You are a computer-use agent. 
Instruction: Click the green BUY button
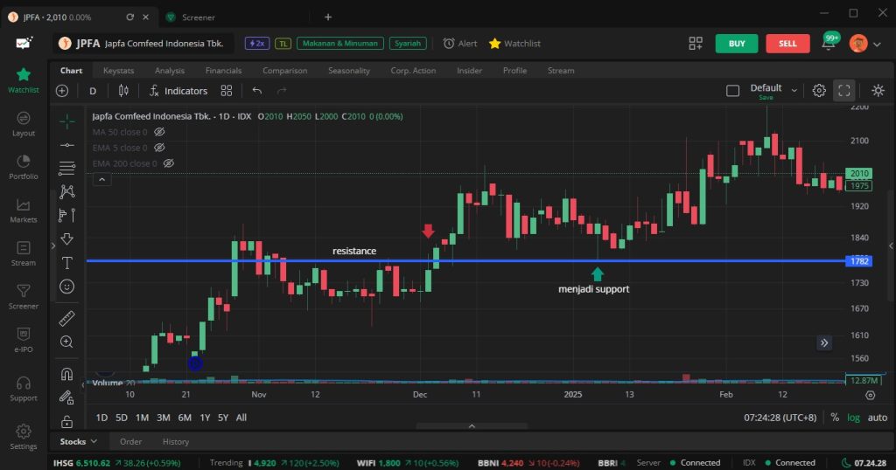[x=737, y=44]
